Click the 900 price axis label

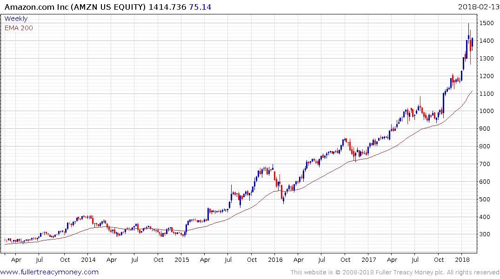[x=485, y=128]
